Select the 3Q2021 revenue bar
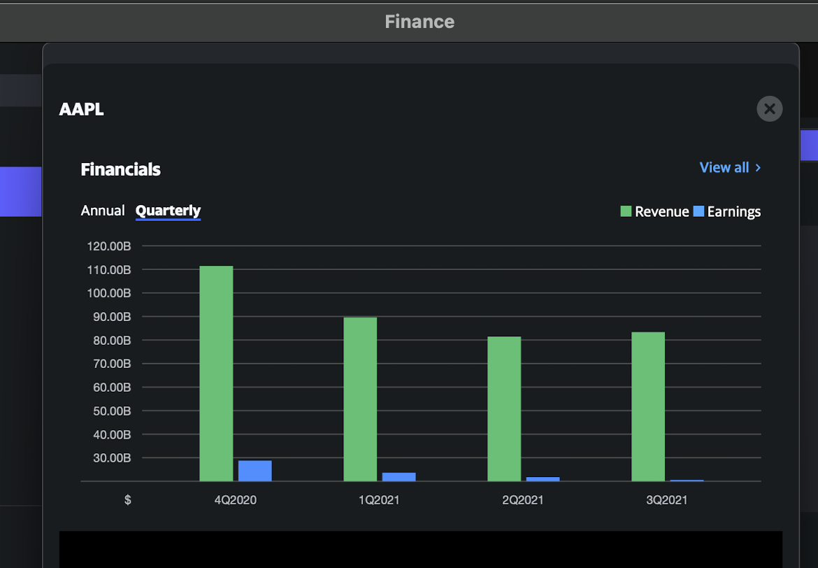The height and width of the screenshot is (568, 818). pos(648,406)
